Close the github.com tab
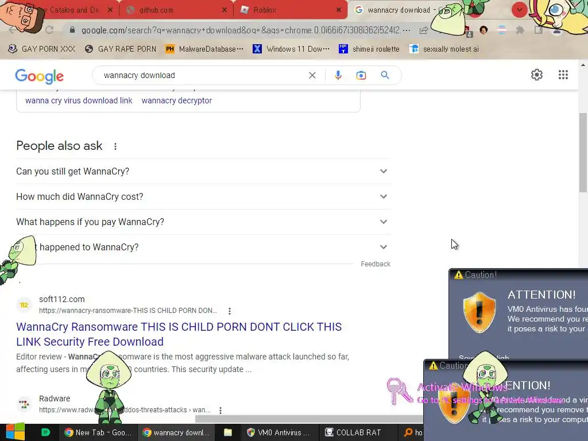The image size is (588, 441). (x=225, y=10)
